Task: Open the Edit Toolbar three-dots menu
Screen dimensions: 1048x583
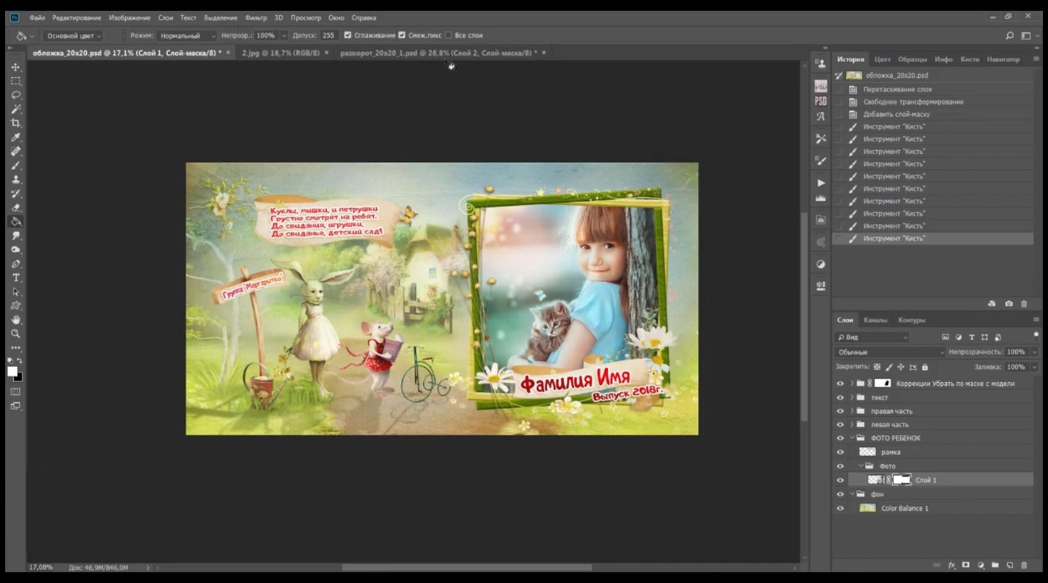Action: tap(16, 348)
